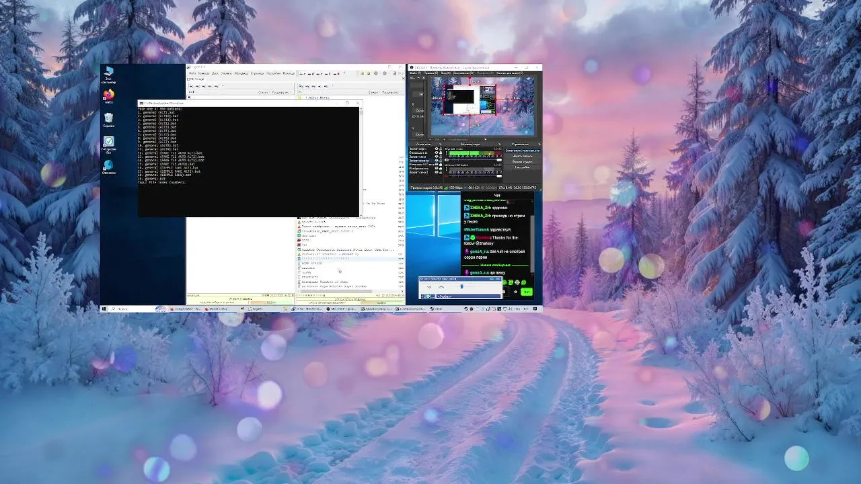The width and height of the screenshot is (861, 484).
Task: Open Коллекция сцен menu in OBS
Action: coord(509,73)
